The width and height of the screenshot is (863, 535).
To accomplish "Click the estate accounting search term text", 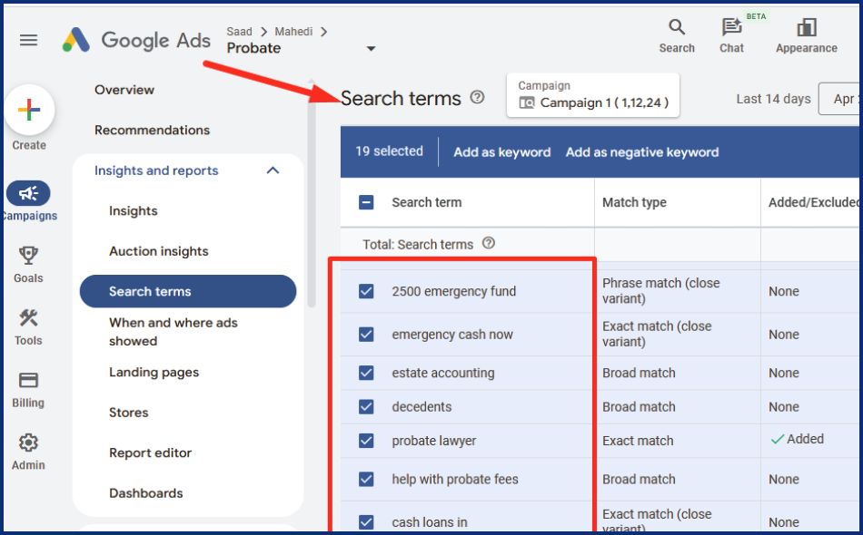I will [x=443, y=373].
